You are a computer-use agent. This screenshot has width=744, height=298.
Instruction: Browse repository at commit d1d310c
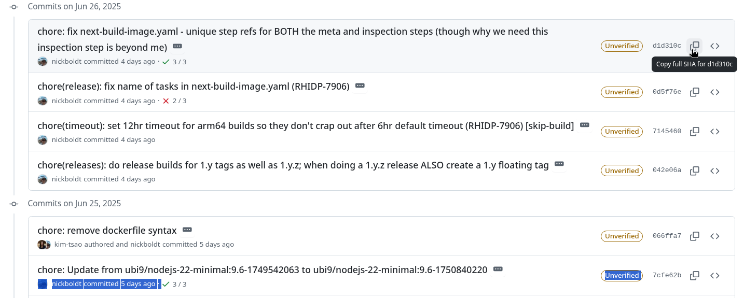click(715, 46)
